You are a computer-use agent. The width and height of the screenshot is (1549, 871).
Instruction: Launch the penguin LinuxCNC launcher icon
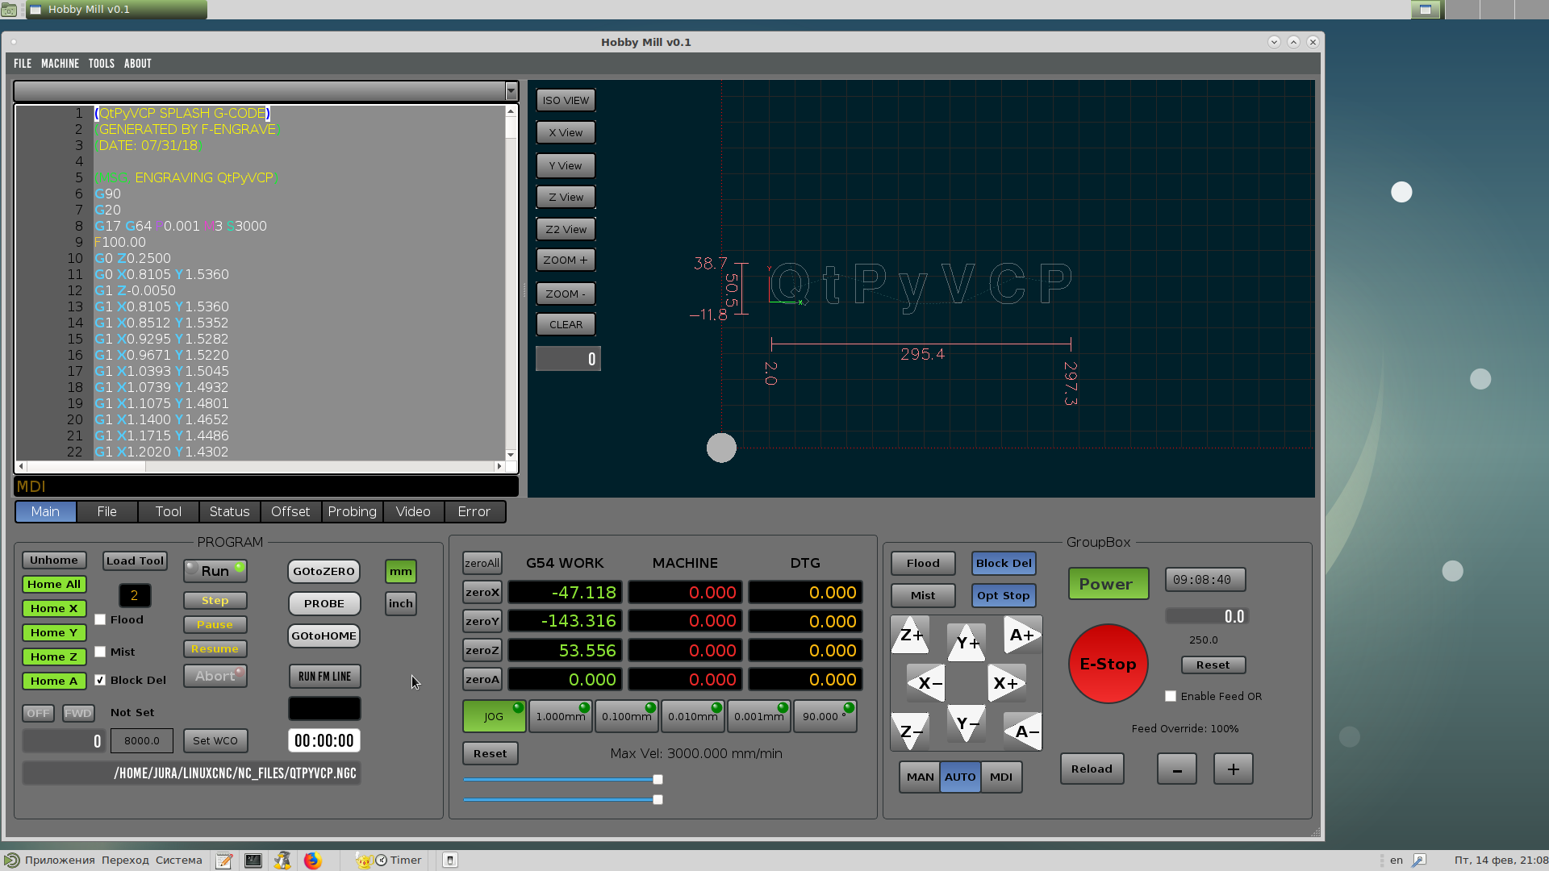click(x=282, y=861)
